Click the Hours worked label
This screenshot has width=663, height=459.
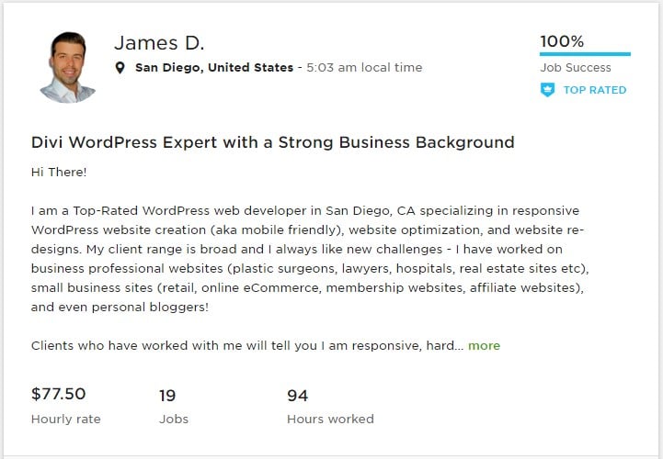[x=330, y=419]
